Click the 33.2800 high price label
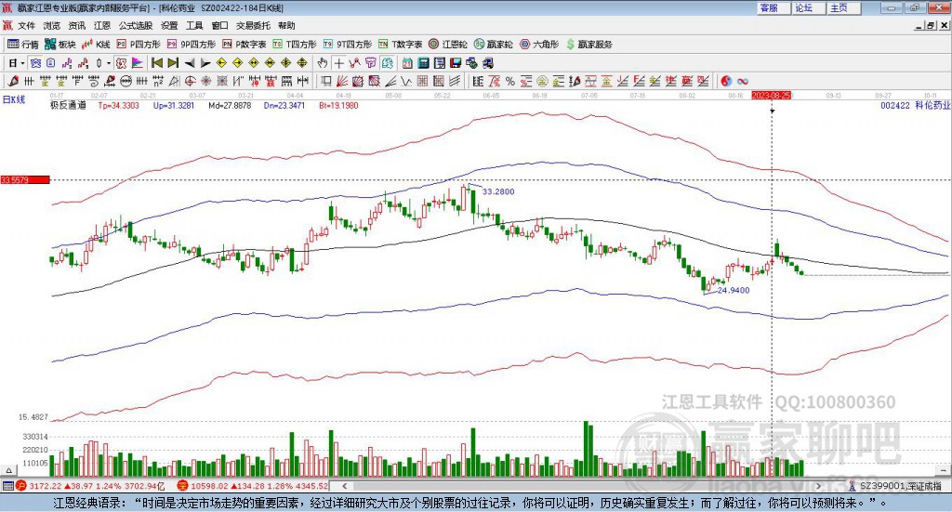952x512 pixels. point(498,191)
